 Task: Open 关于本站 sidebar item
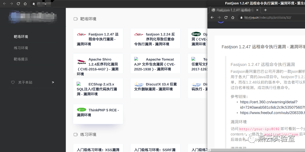33,82
